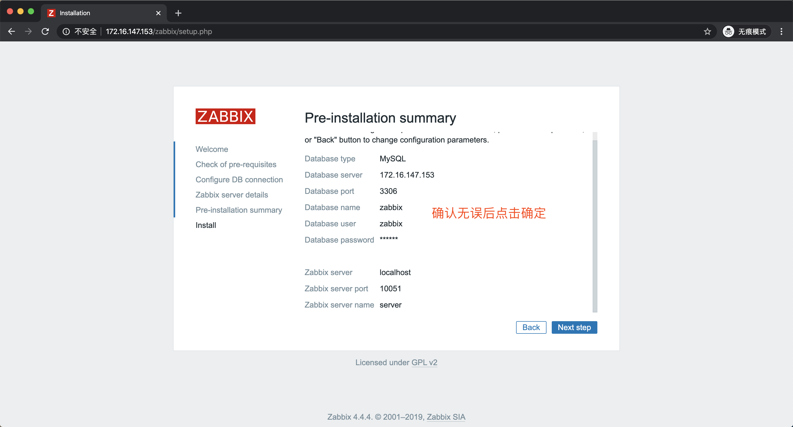This screenshot has width=793, height=427.
Task: Open the Zabbix SIA link
Action: point(446,417)
